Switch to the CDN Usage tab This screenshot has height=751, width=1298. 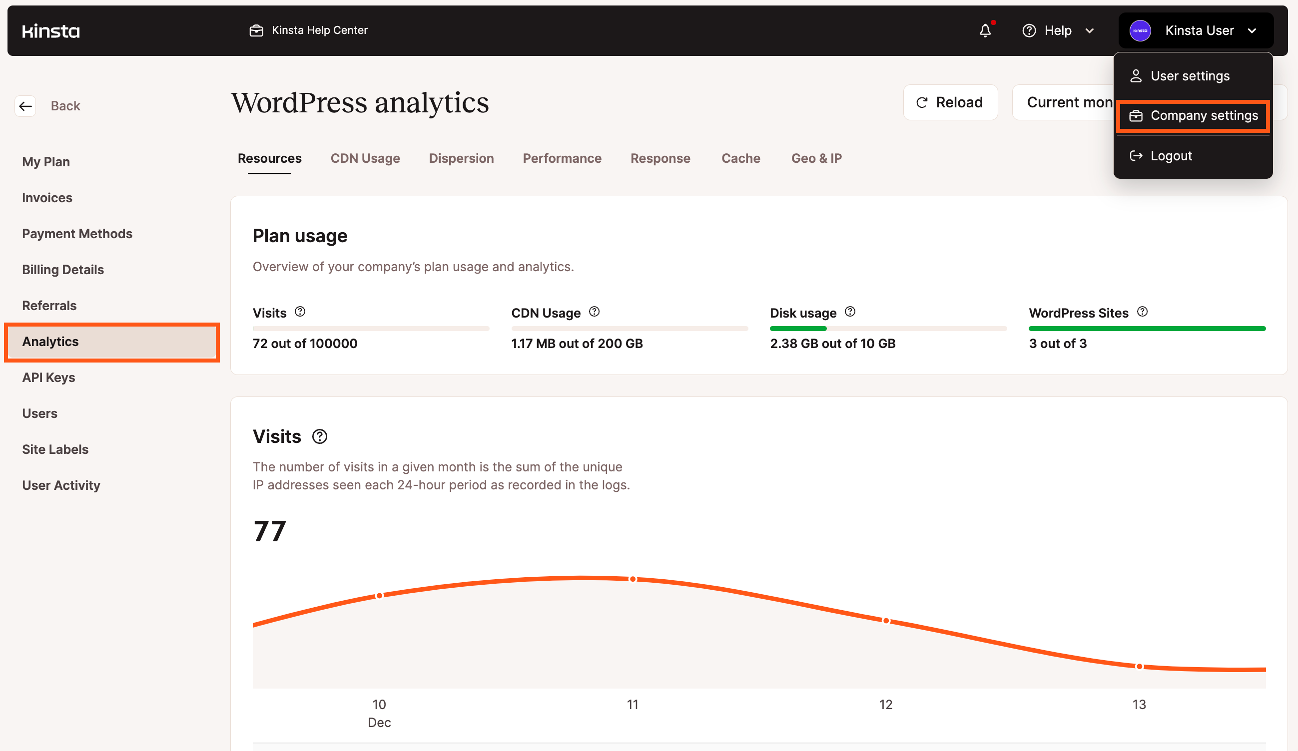tap(365, 158)
